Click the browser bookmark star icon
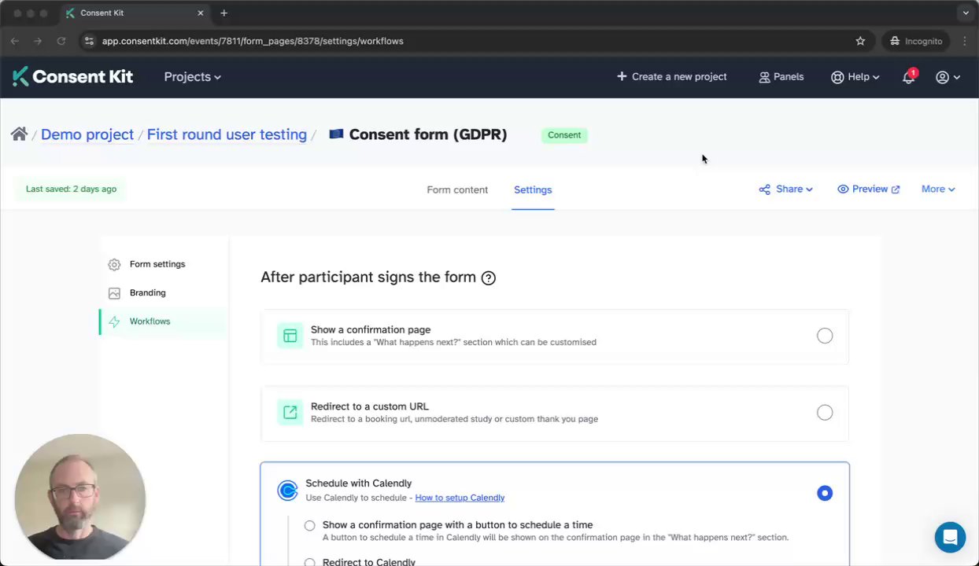 click(x=860, y=41)
